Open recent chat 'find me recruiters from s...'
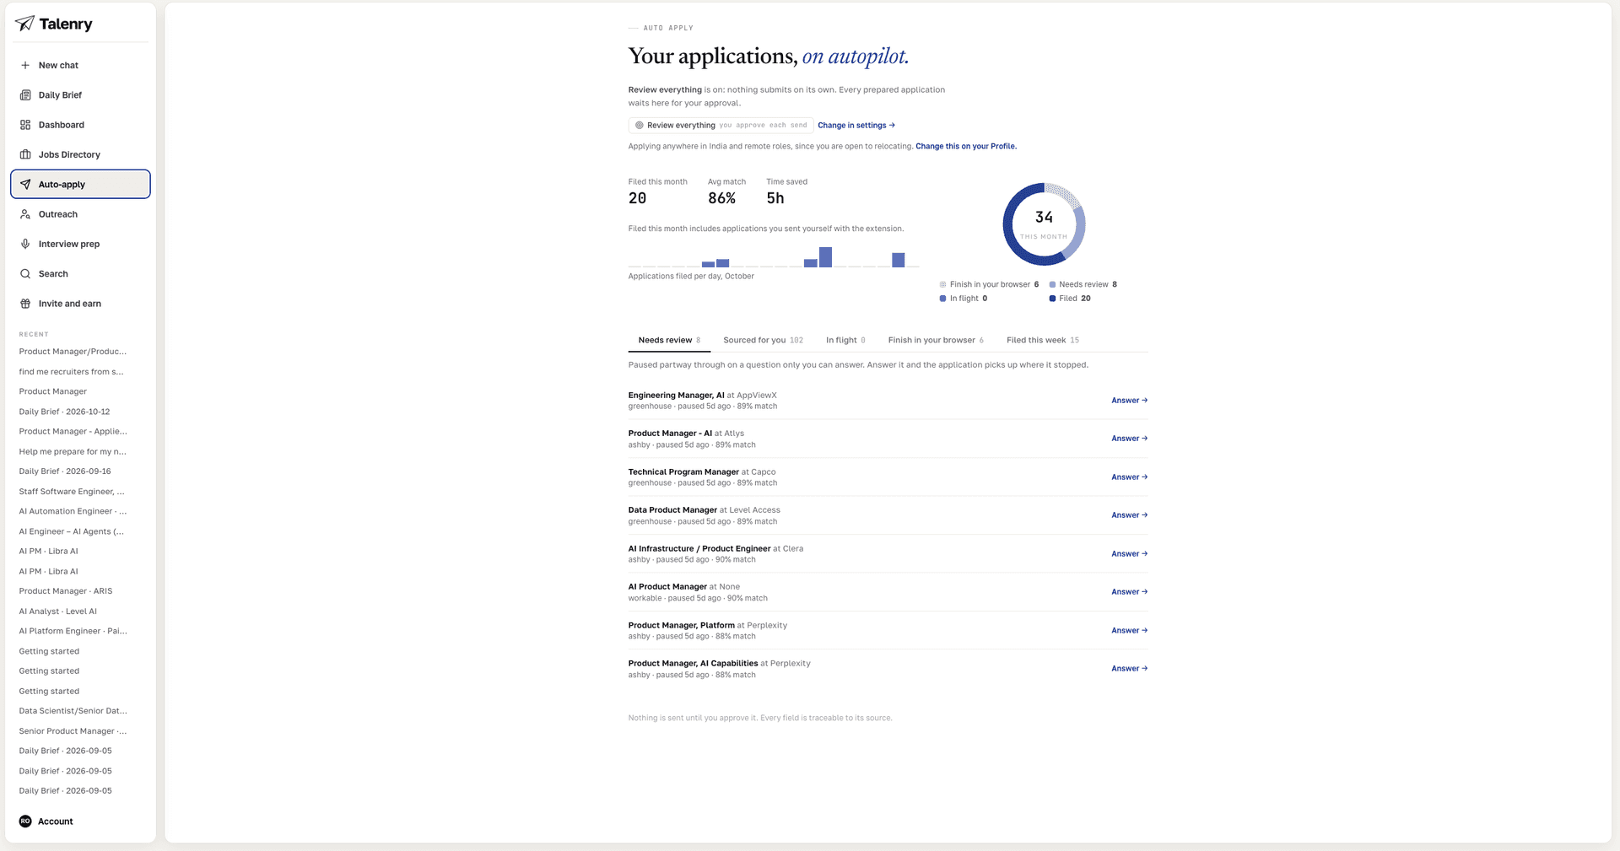Screen dimensions: 1620x851 point(72,372)
